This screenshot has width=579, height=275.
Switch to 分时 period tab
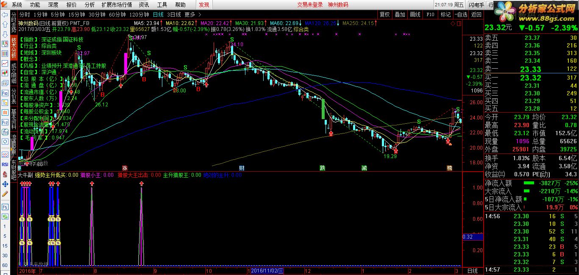pyautogui.click(x=25, y=14)
